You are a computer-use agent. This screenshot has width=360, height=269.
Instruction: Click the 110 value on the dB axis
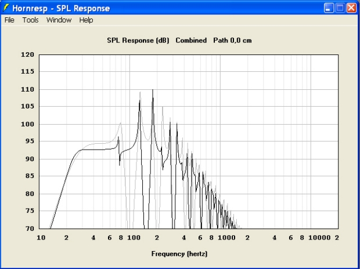pyautogui.click(x=27, y=89)
